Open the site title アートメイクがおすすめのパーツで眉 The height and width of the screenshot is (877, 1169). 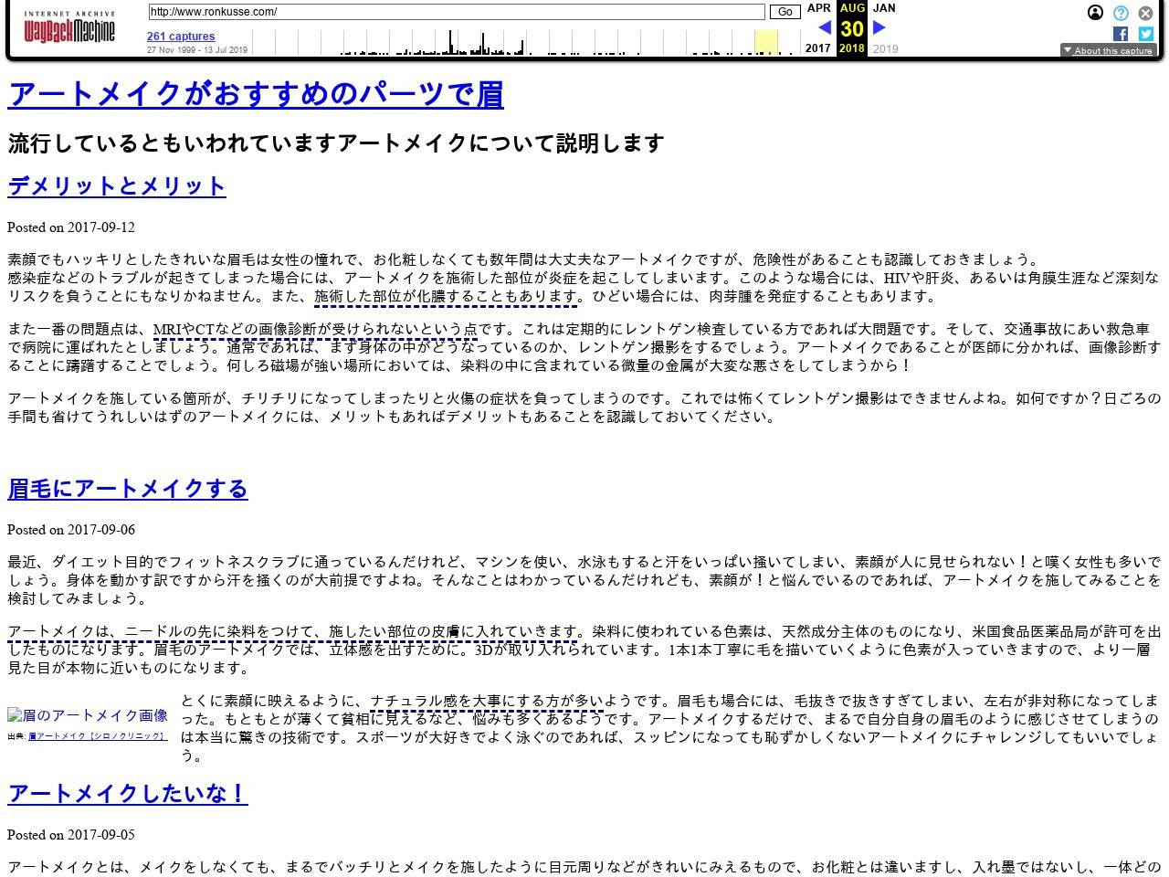click(x=256, y=94)
